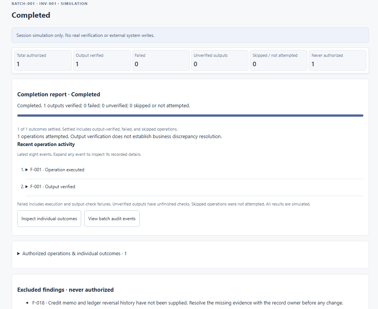Select the Output verified stat card
Viewport: 378px width, 309px height.
(x=102, y=60)
